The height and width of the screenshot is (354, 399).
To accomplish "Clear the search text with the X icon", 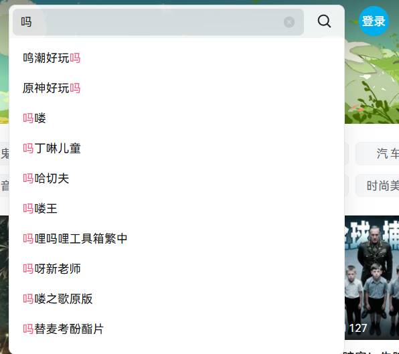I will coord(289,22).
